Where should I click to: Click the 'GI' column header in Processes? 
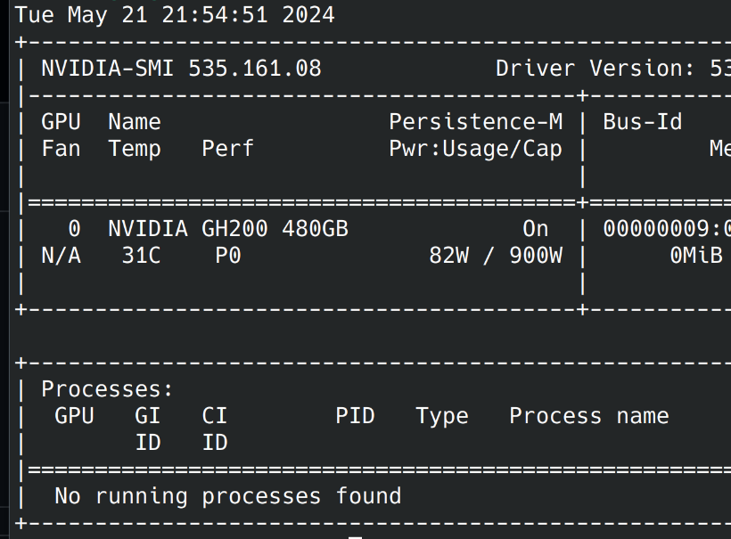point(148,416)
